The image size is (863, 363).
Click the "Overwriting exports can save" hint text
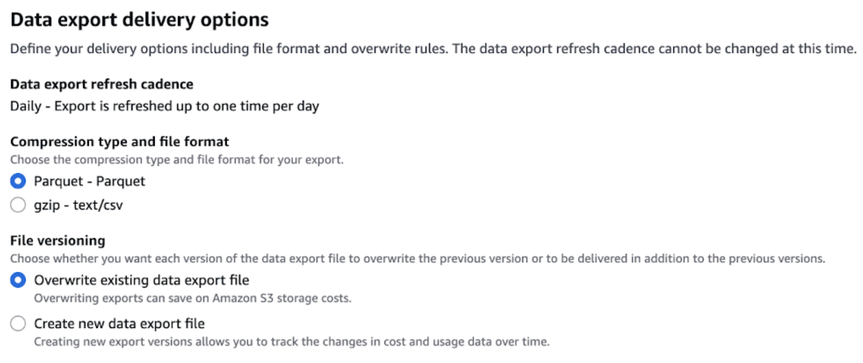coord(193,298)
